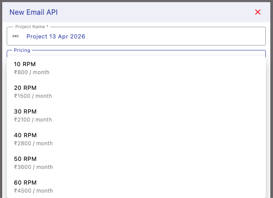This screenshot has height=198, width=273.
Task: Select the ₹4500 / month plan
Action: [x=34, y=191]
